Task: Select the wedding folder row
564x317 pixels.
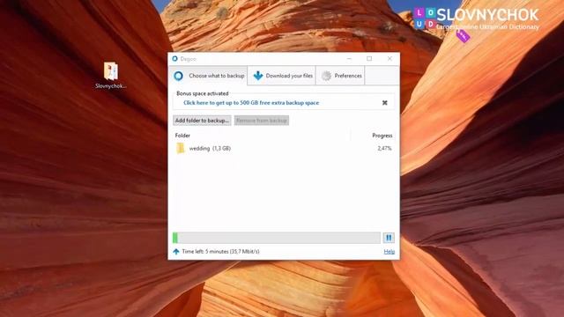Action: coord(284,148)
